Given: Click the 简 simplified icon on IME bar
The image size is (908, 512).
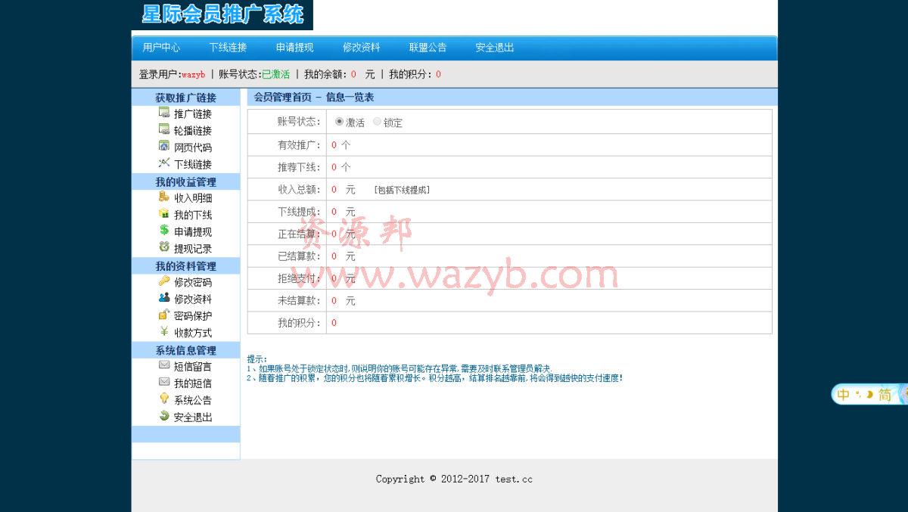Looking at the screenshot, I should (x=885, y=395).
